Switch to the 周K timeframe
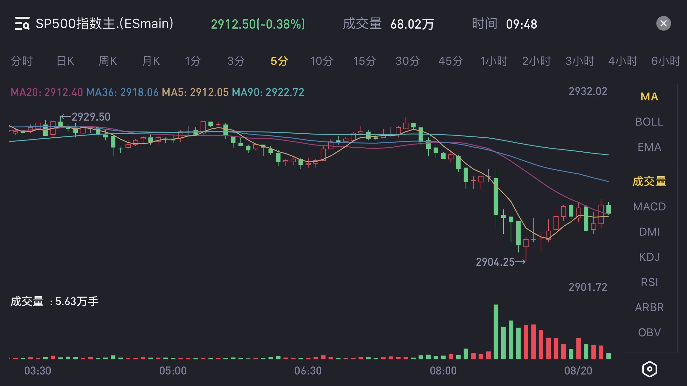Screen dimensions: 687x386 click(x=108, y=61)
